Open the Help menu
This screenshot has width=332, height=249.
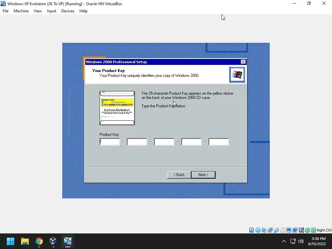click(83, 11)
